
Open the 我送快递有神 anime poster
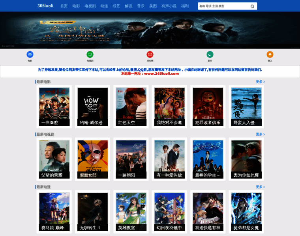coord(208,212)
